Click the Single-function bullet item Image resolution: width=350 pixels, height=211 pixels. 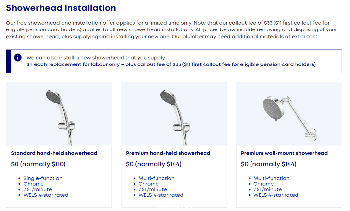click(x=43, y=178)
